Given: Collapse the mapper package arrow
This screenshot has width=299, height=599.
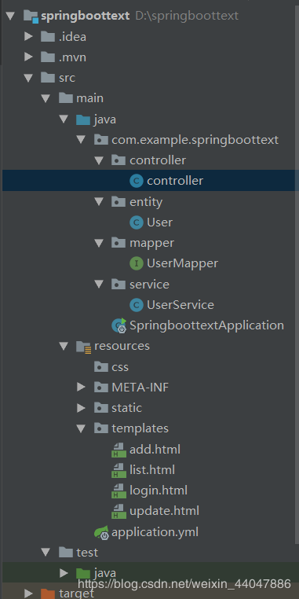Looking at the screenshot, I should pos(100,243).
